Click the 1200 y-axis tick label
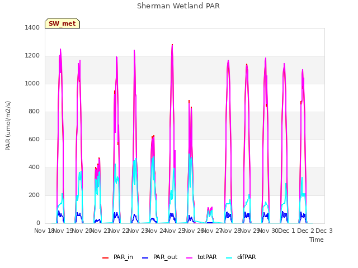Screen dimensions: 358x268 (x=32, y=56)
